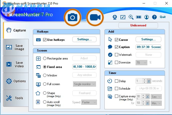
Task: Click the Delay stopwatch icon
Action: click(x=110, y=81)
